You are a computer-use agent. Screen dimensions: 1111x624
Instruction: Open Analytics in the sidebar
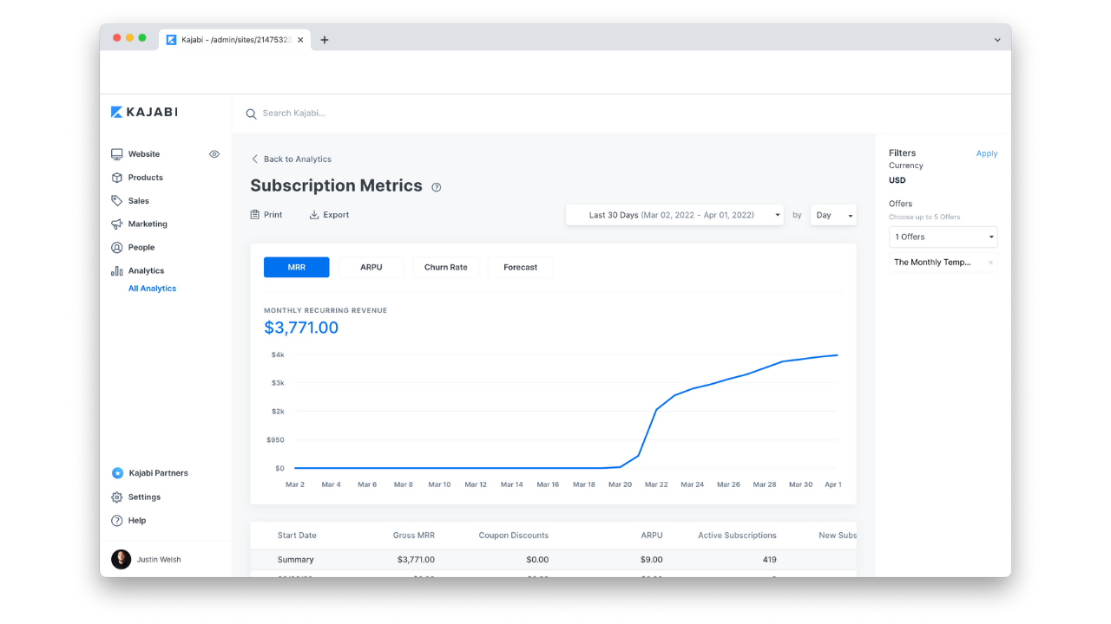coord(146,270)
